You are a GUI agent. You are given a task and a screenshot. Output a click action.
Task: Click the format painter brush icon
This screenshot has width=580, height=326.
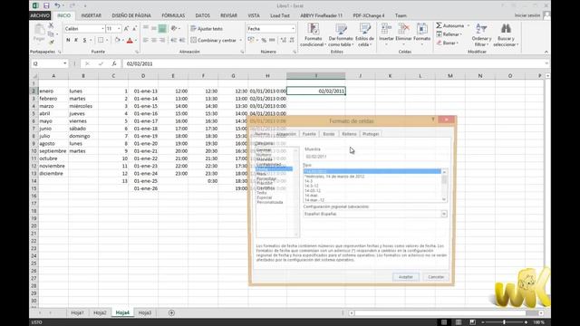point(51,43)
